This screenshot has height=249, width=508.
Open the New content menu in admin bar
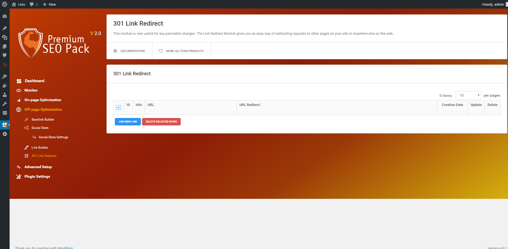(49, 4)
